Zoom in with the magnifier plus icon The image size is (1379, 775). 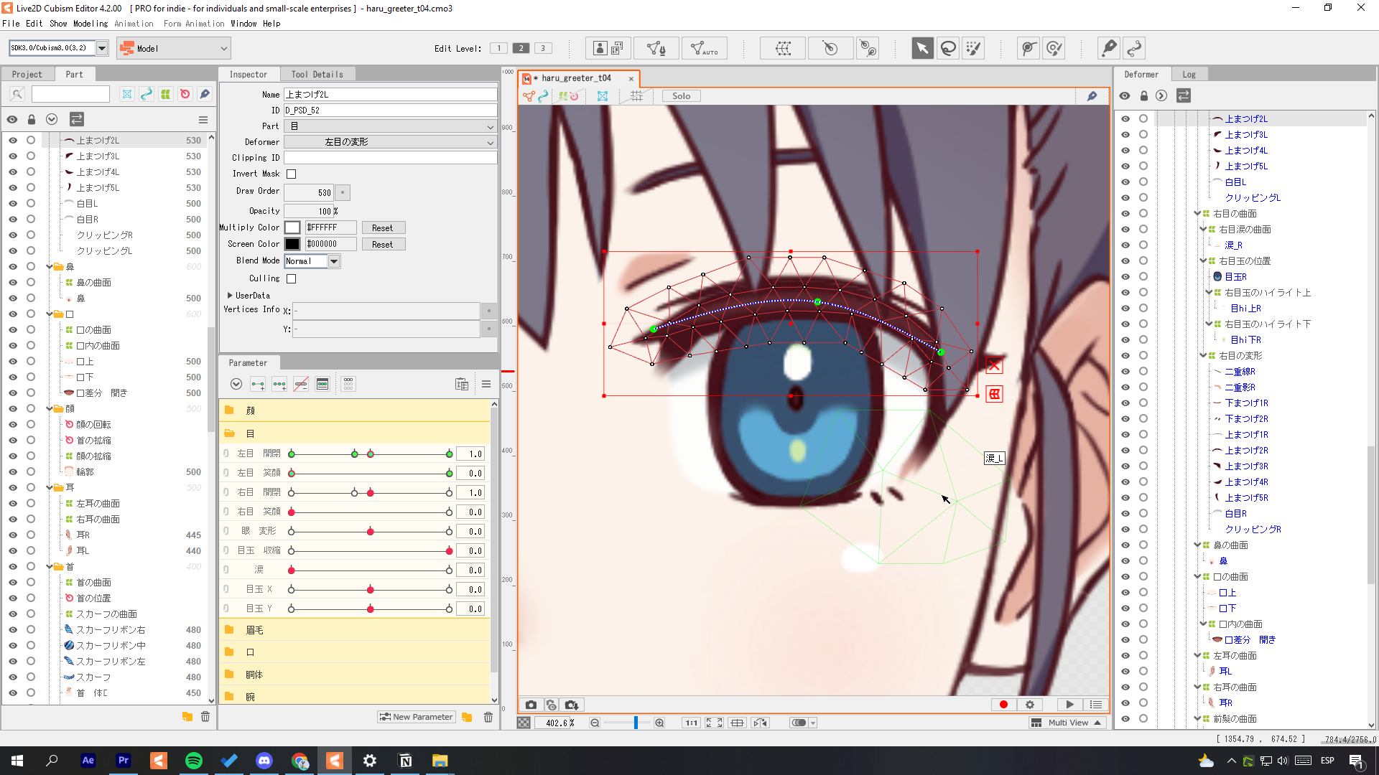659,723
